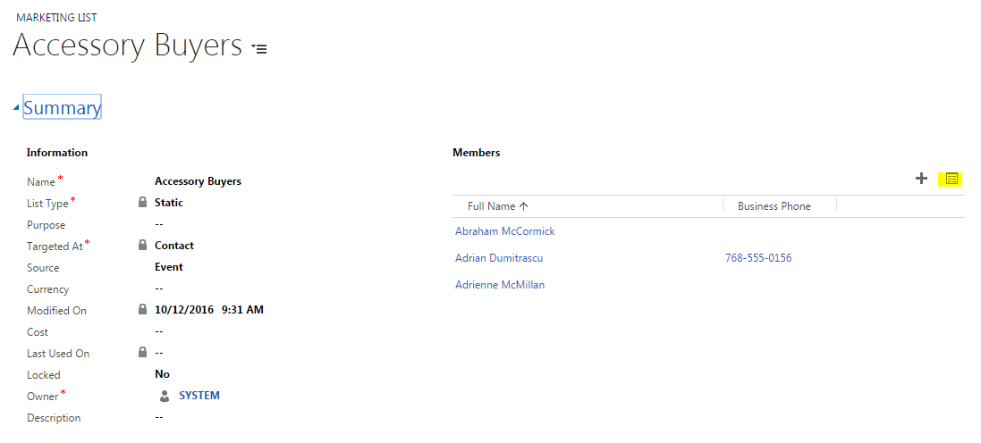
Task: Click the Information section heading
Action: click(57, 153)
